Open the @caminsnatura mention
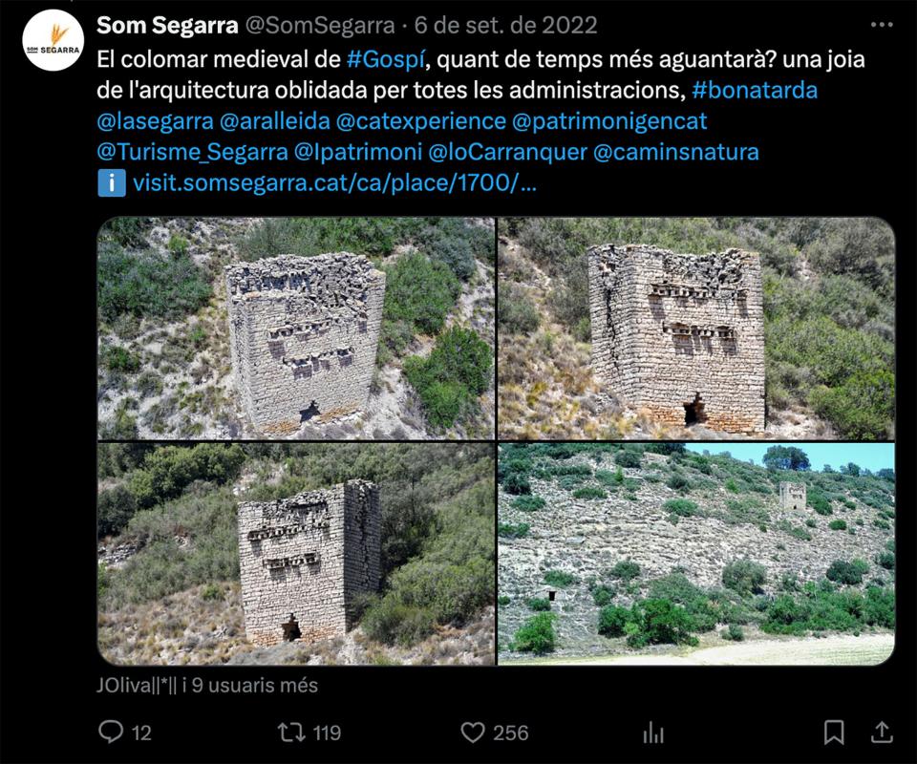The width and height of the screenshot is (917, 764). coord(676,152)
